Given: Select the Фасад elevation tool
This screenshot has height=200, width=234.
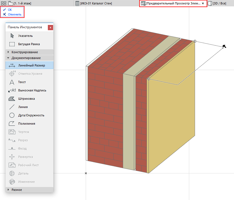Looking at the screenshot, I should (29, 148).
